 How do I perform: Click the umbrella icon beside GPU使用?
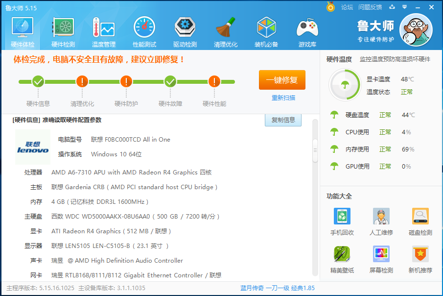334,167
